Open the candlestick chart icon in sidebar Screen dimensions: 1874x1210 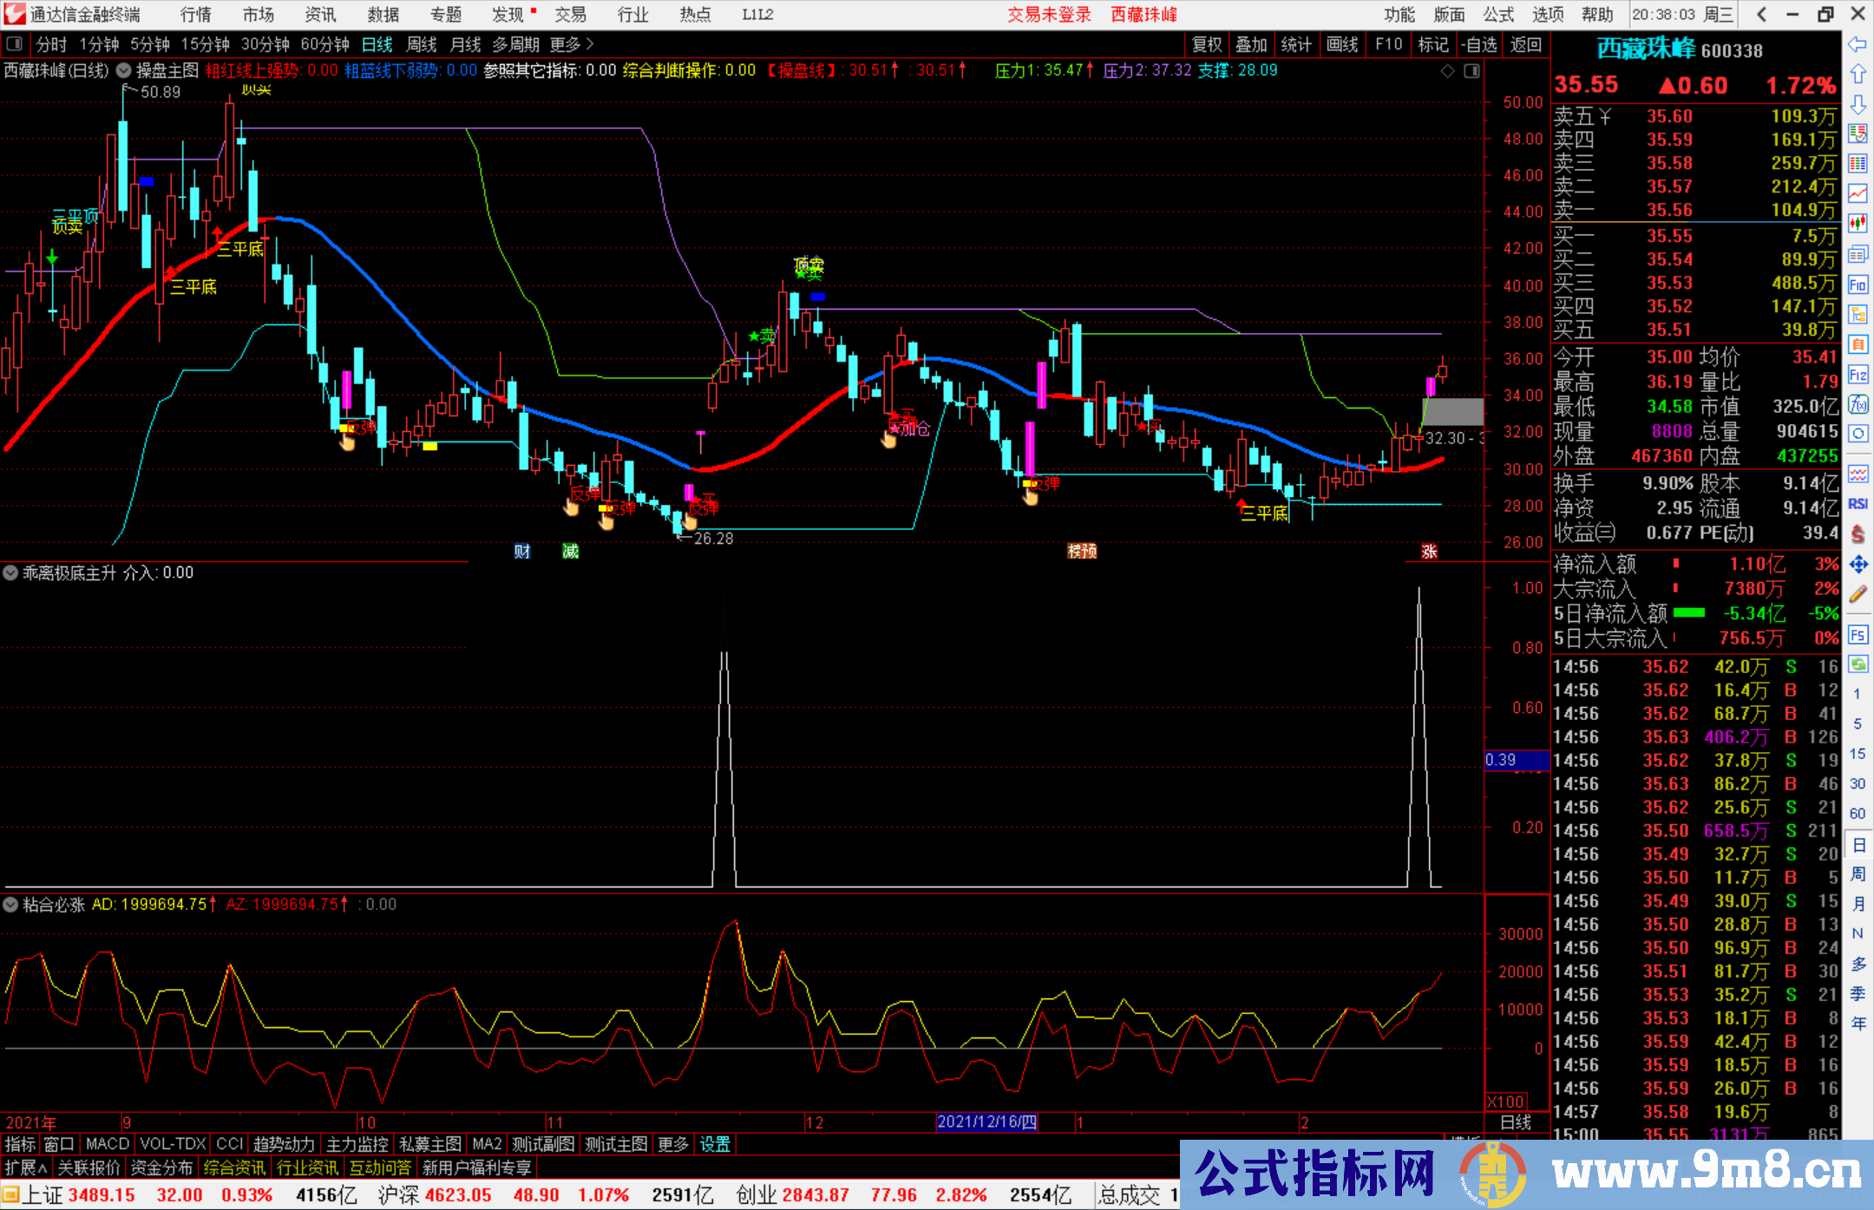click(1858, 223)
